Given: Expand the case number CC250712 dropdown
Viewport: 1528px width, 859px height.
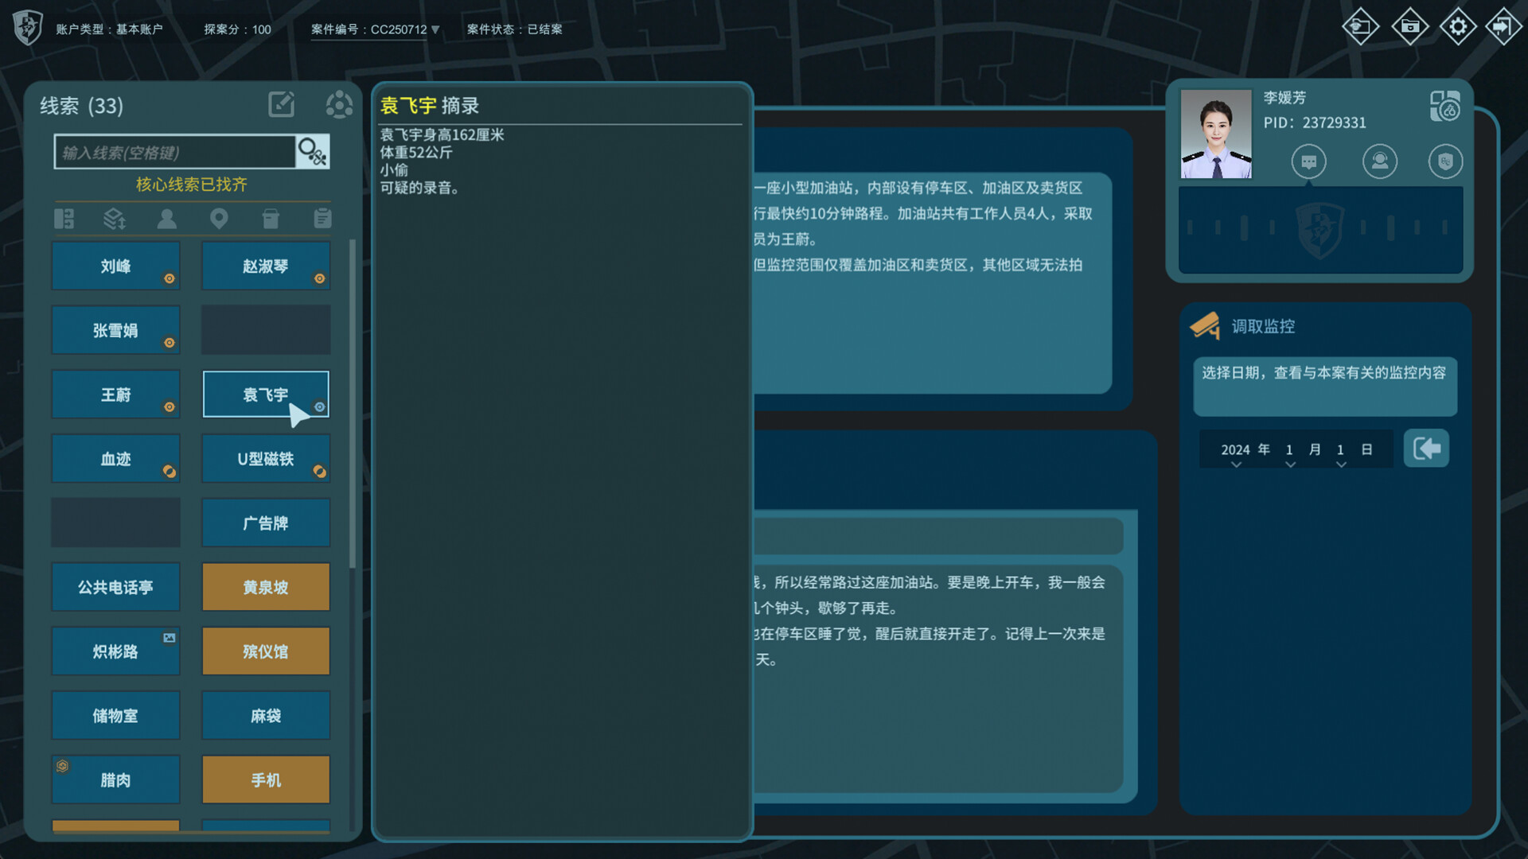Looking at the screenshot, I should click(434, 29).
